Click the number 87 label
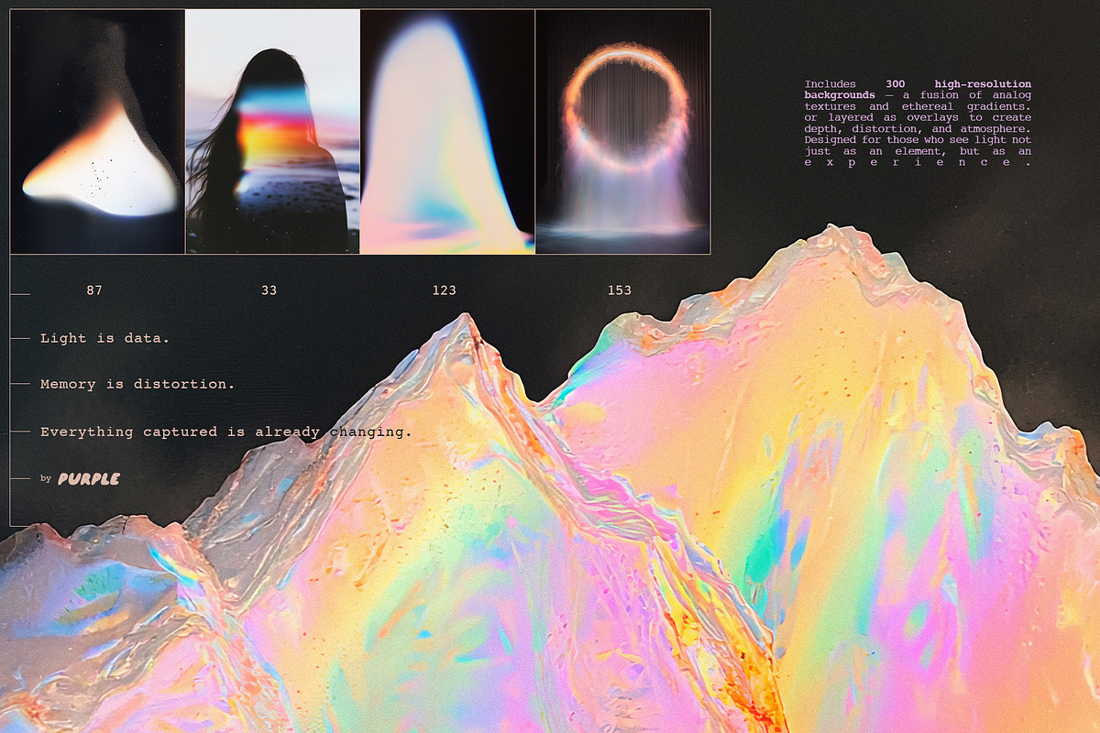Image resolution: width=1100 pixels, height=733 pixels. (94, 290)
